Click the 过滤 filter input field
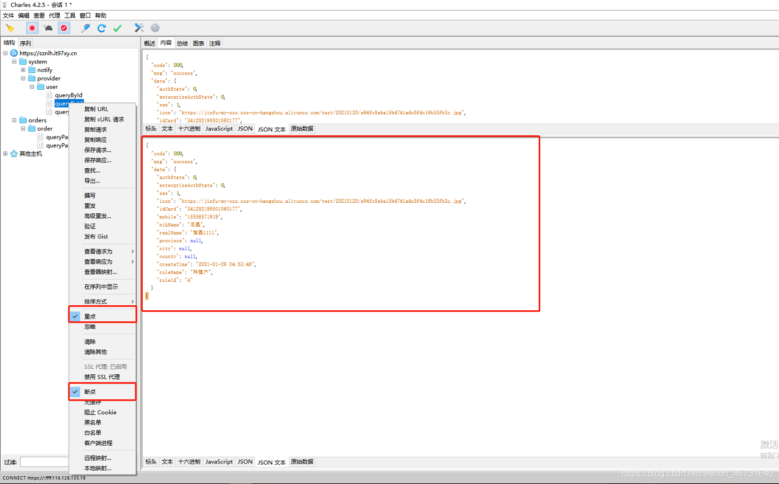The image size is (779, 484). [45, 462]
